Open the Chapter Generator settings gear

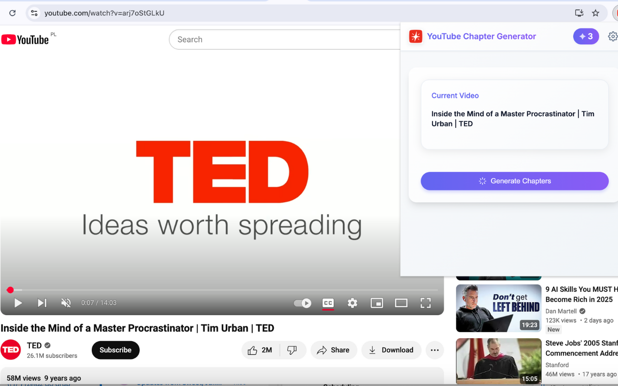(x=613, y=36)
